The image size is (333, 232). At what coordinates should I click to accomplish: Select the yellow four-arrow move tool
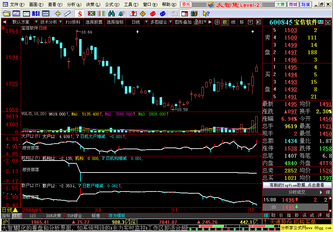tap(58, 14)
